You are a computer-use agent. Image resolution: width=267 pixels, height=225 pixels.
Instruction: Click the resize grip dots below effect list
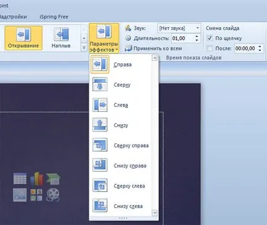[123, 218]
